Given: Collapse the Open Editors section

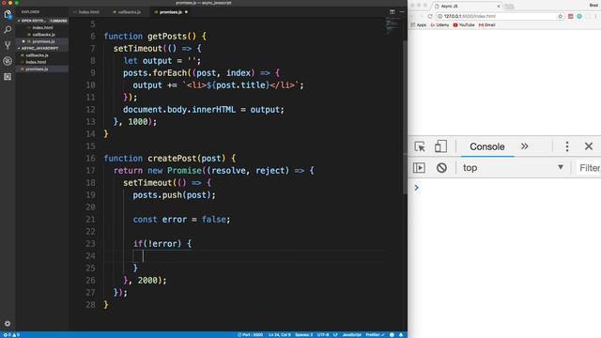Looking at the screenshot, I should click(42, 21).
